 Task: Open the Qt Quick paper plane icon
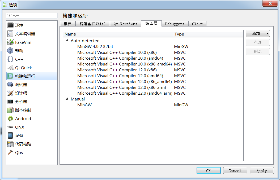coord(10,68)
